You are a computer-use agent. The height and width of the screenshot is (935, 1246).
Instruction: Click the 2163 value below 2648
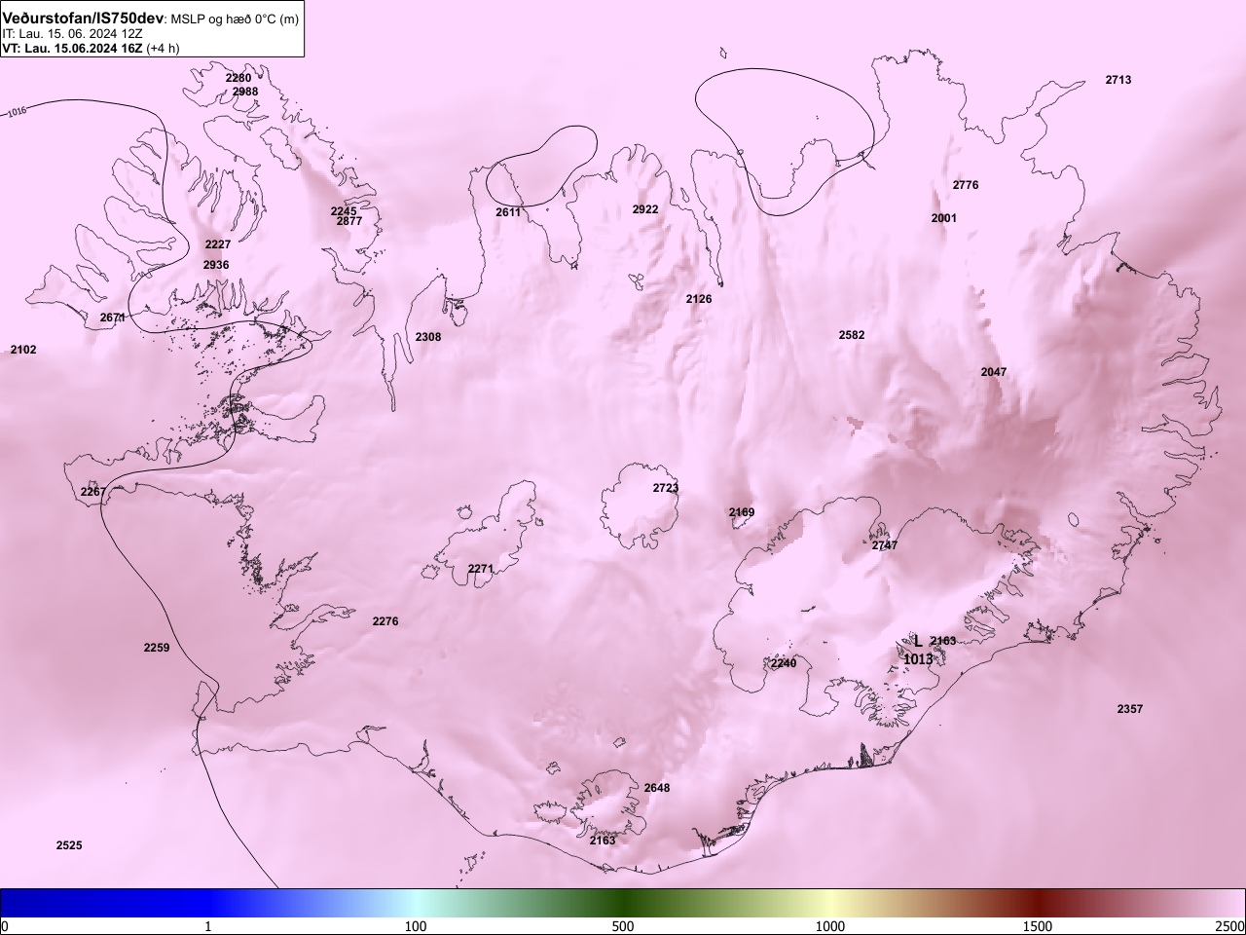(603, 840)
